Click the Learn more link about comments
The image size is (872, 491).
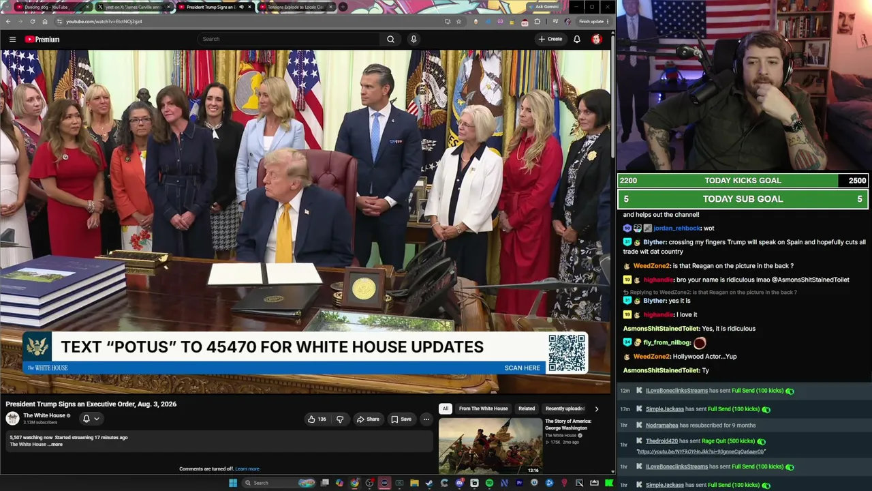[247, 469]
